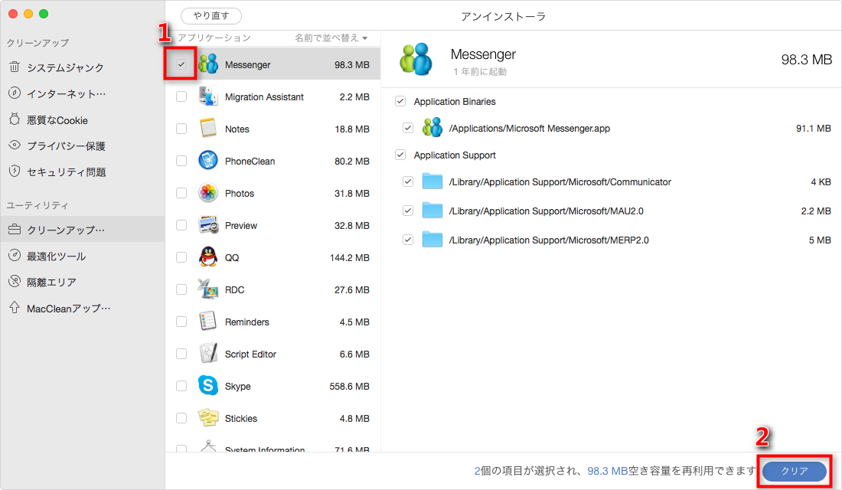Uncheck the Microsoft Messenger.app file checkbox

coord(408,128)
